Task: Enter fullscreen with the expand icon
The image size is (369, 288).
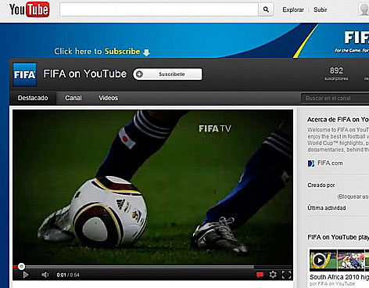Action: pos(286,275)
